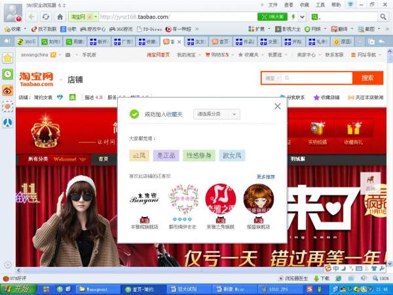393x295 pixels.
Task: Click the magnifier search icon in browser toolbar
Action: (383, 17)
